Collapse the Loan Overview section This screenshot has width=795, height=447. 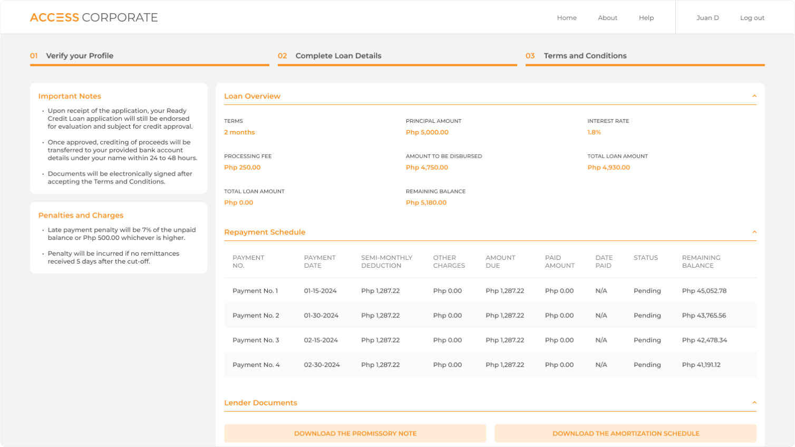tap(754, 96)
